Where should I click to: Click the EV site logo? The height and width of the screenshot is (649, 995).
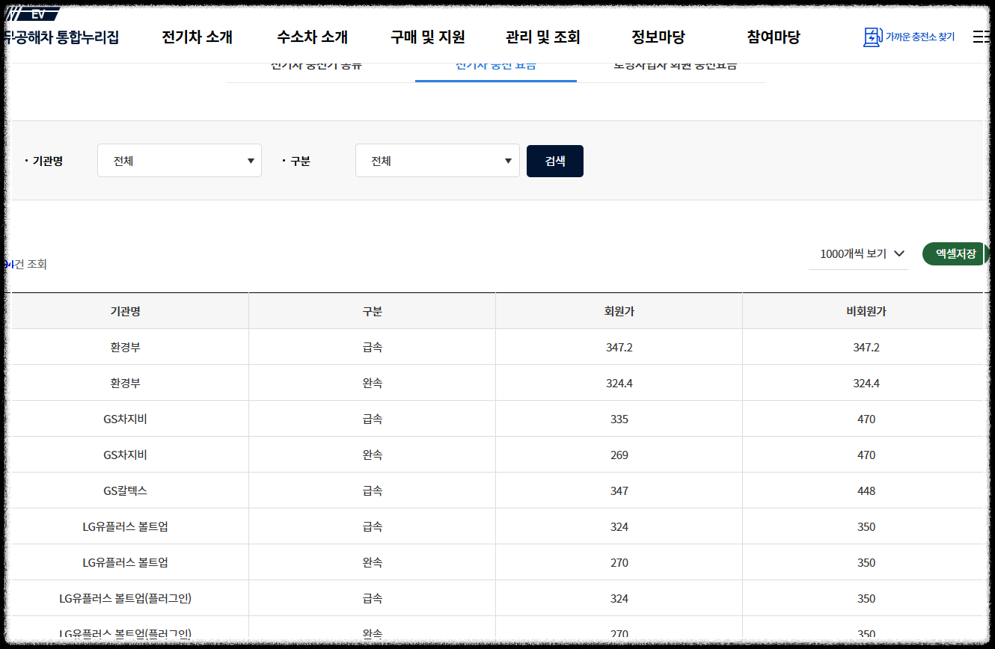[x=33, y=15]
